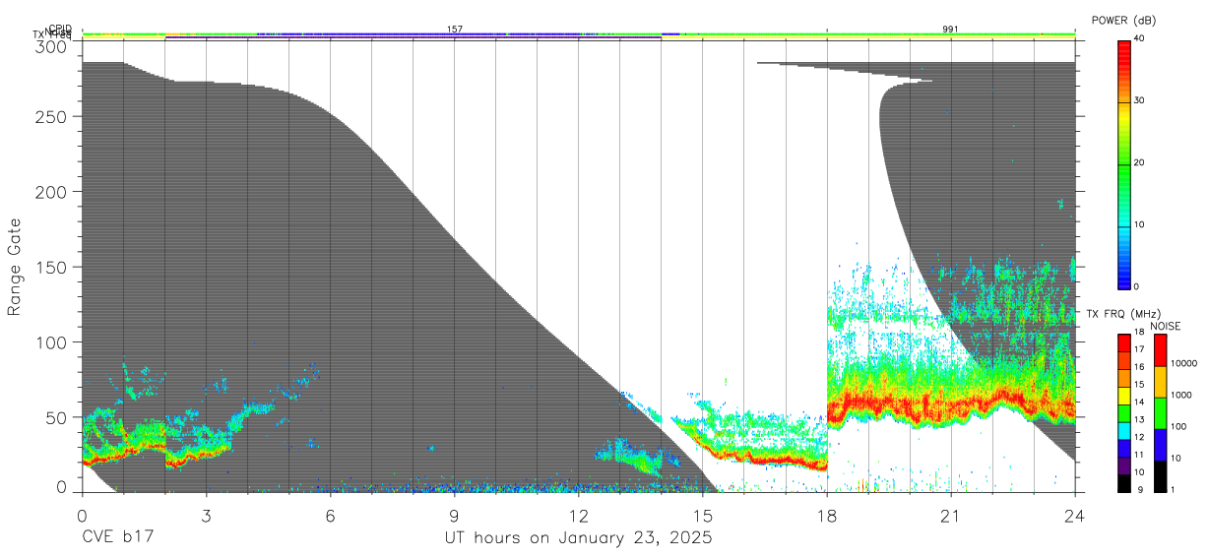The image size is (1209, 558).
Task: Click the 200 tick on range gate axis
Action: click(x=52, y=191)
